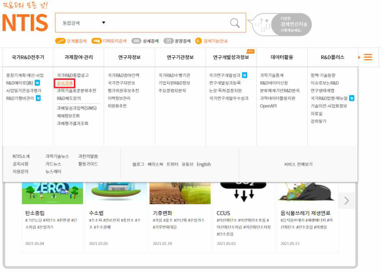Click the next arrow of the card carousel
This screenshot has width=381, height=272.
[347, 200]
